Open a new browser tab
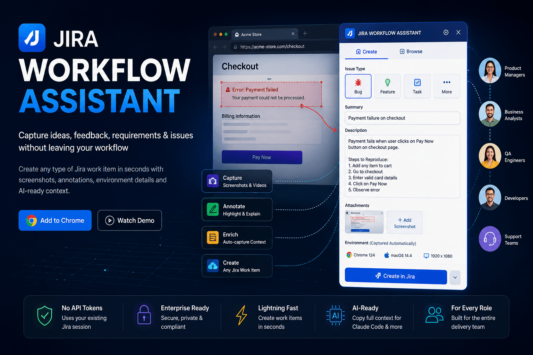This screenshot has height=355, width=533. click(x=305, y=33)
